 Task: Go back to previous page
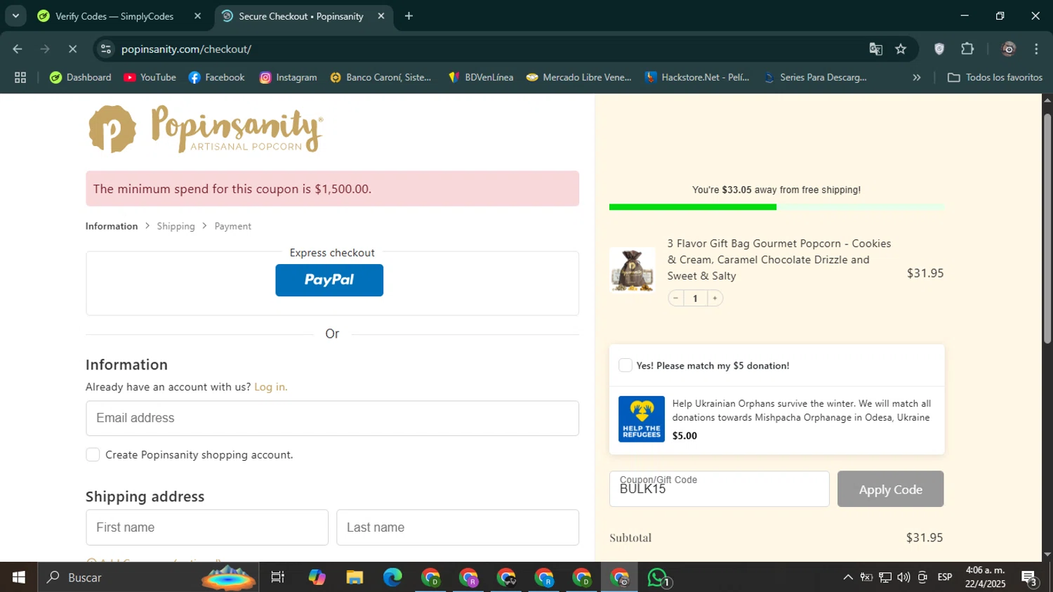(18, 49)
